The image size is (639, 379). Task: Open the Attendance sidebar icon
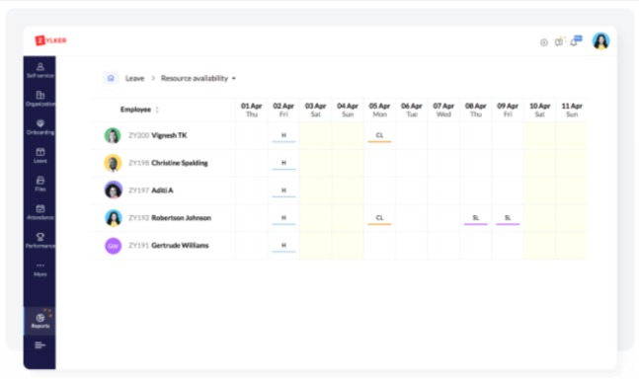[40, 212]
